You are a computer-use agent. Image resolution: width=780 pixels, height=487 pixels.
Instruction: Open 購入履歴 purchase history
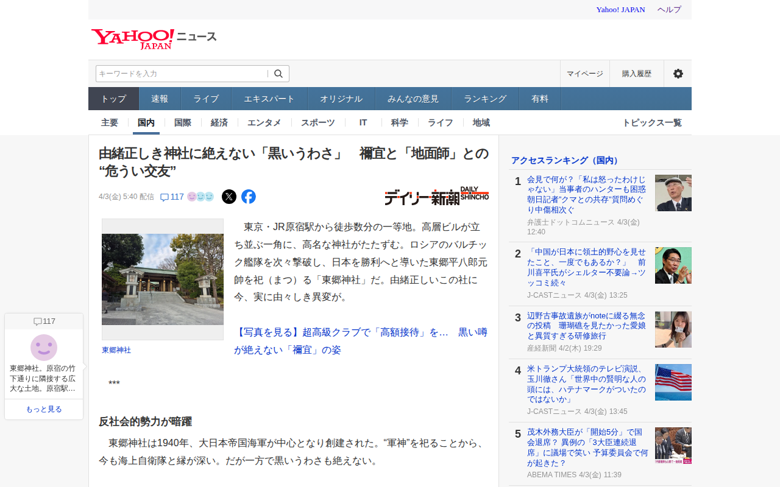[637, 74]
